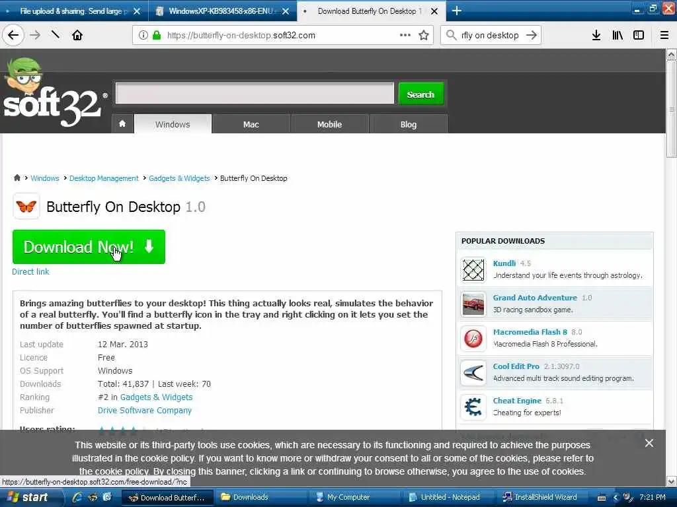Click the browser search box
Image resolution: width=677 pixels, height=507 pixels.
(x=490, y=35)
